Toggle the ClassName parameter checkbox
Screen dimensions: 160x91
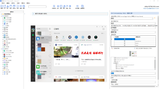tap(125, 41)
